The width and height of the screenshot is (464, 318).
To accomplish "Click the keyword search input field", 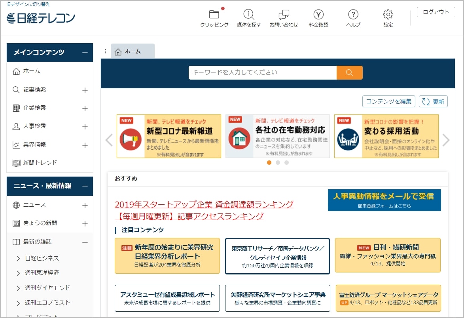I will point(263,72).
